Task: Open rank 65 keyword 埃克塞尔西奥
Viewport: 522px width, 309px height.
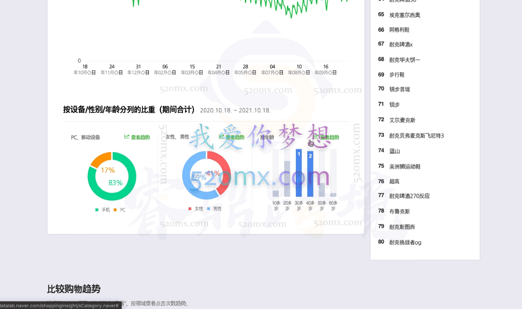Action: tap(405, 15)
